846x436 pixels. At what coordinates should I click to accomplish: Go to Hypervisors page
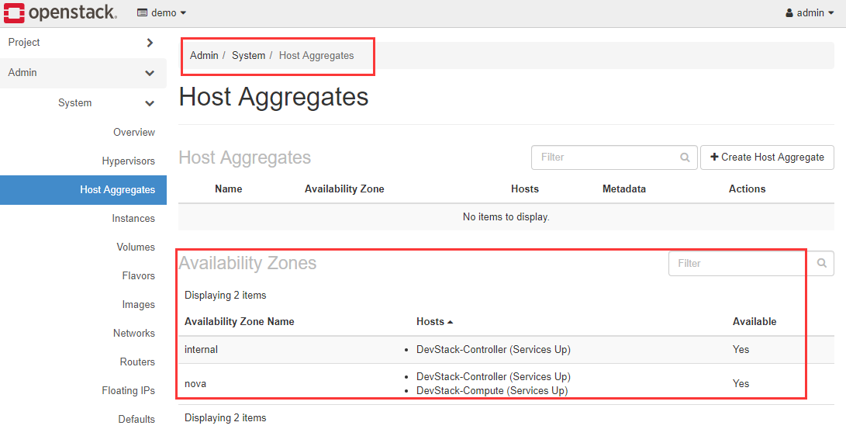pos(129,161)
